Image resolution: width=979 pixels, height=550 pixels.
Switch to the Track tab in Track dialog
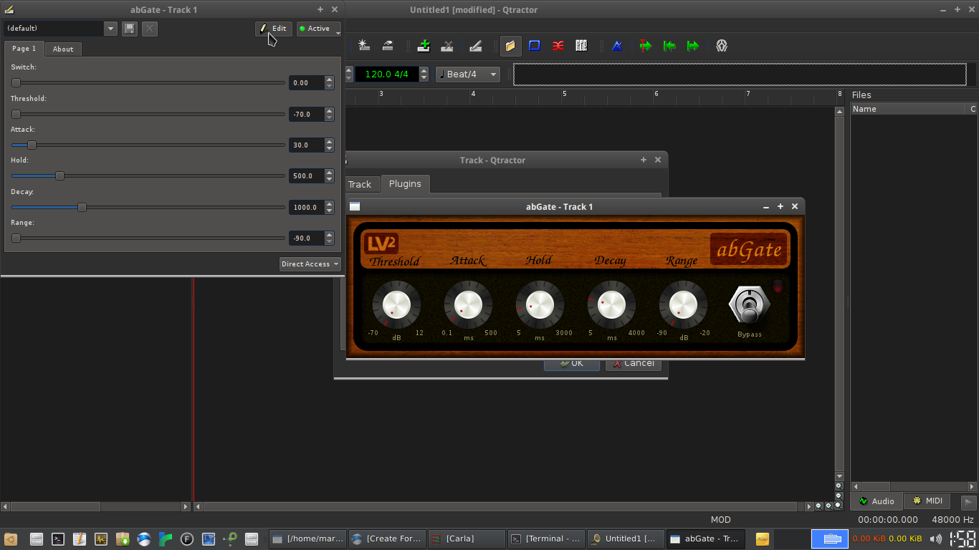point(360,185)
